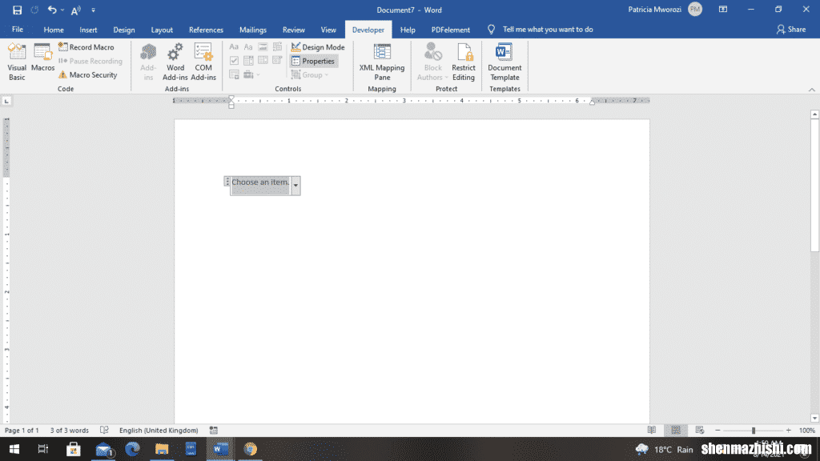Image resolution: width=820 pixels, height=461 pixels.
Task: Open control Properties
Action: pyautogui.click(x=313, y=61)
